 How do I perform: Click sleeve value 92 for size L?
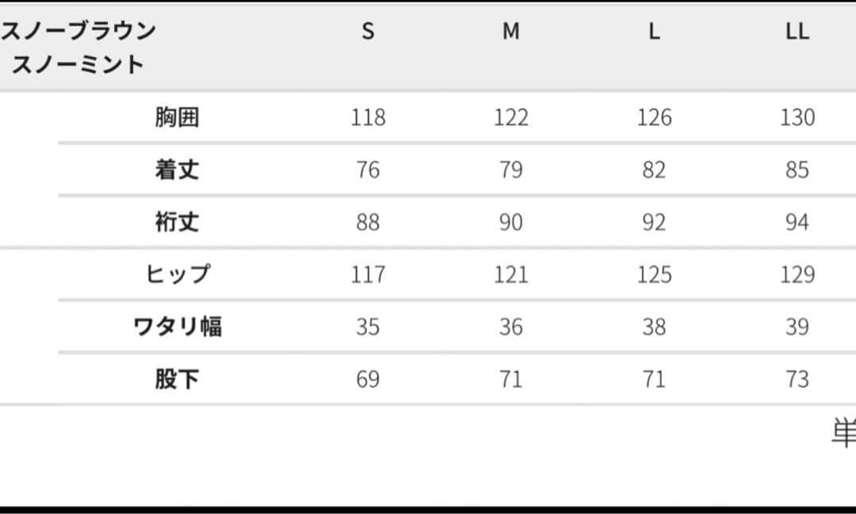(654, 222)
